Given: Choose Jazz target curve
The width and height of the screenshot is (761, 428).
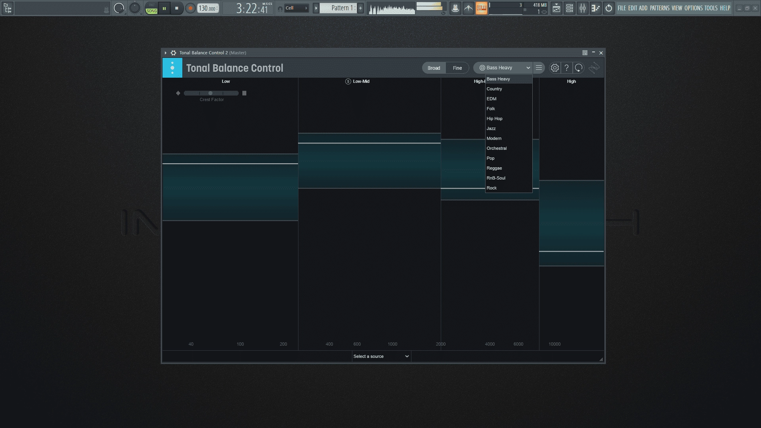Looking at the screenshot, I should pos(509,128).
